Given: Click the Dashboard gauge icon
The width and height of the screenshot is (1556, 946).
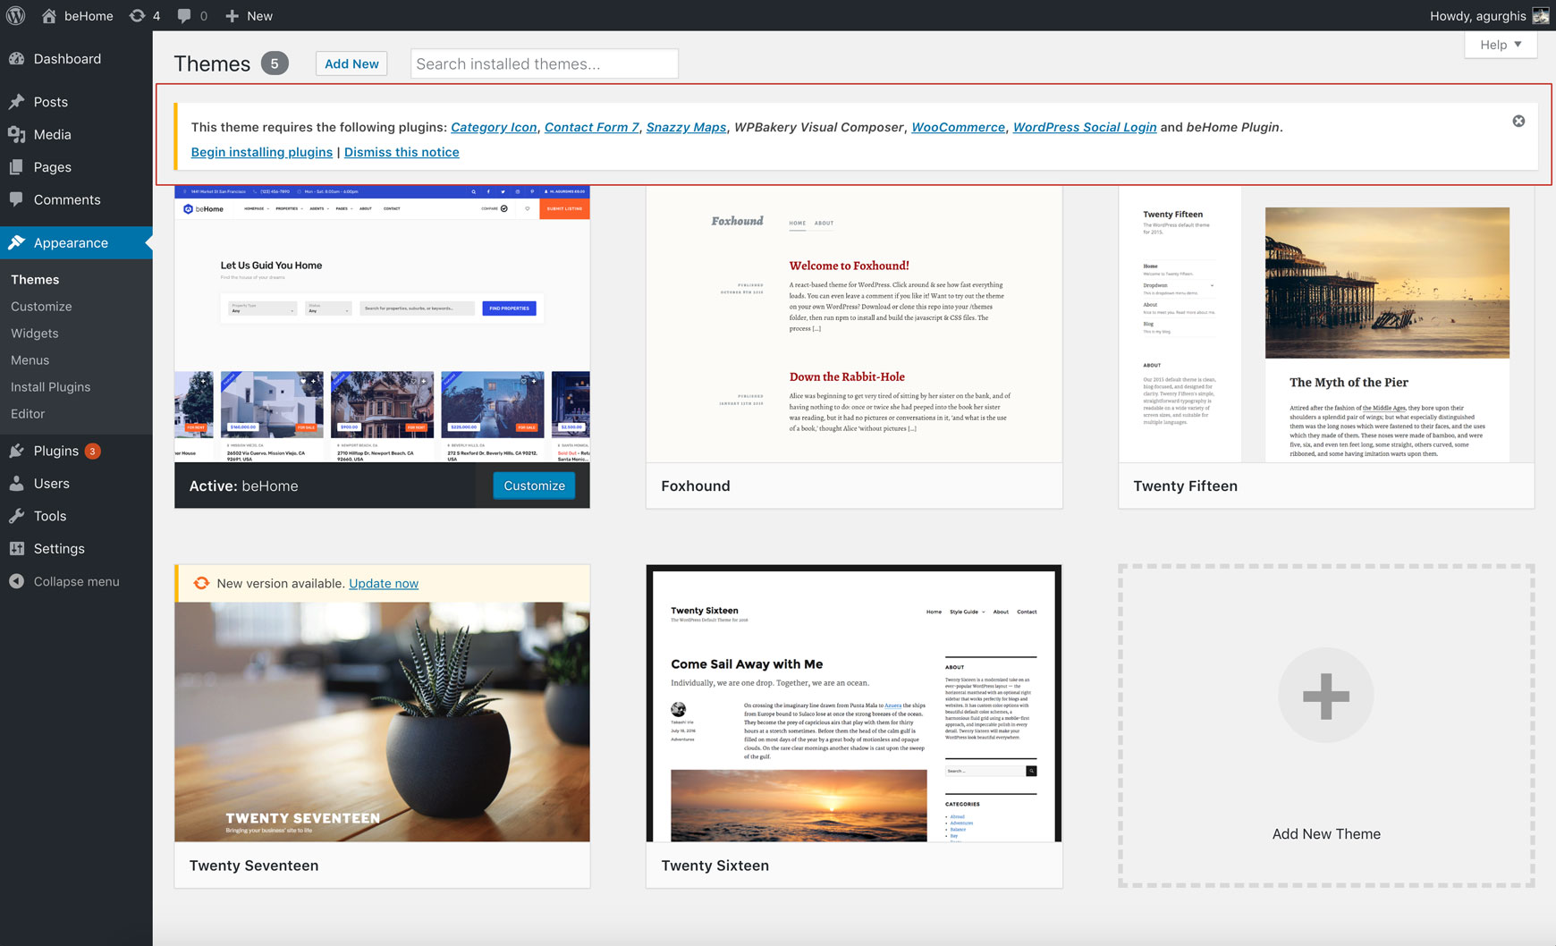Looking at the screenshot, I should [x=17, y=58].
